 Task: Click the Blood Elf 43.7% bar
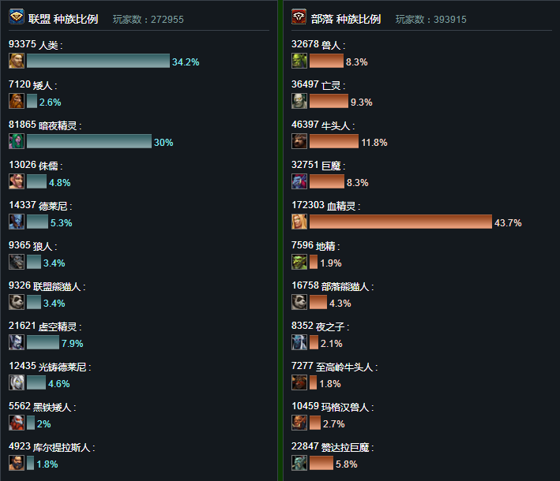(400, 222)
